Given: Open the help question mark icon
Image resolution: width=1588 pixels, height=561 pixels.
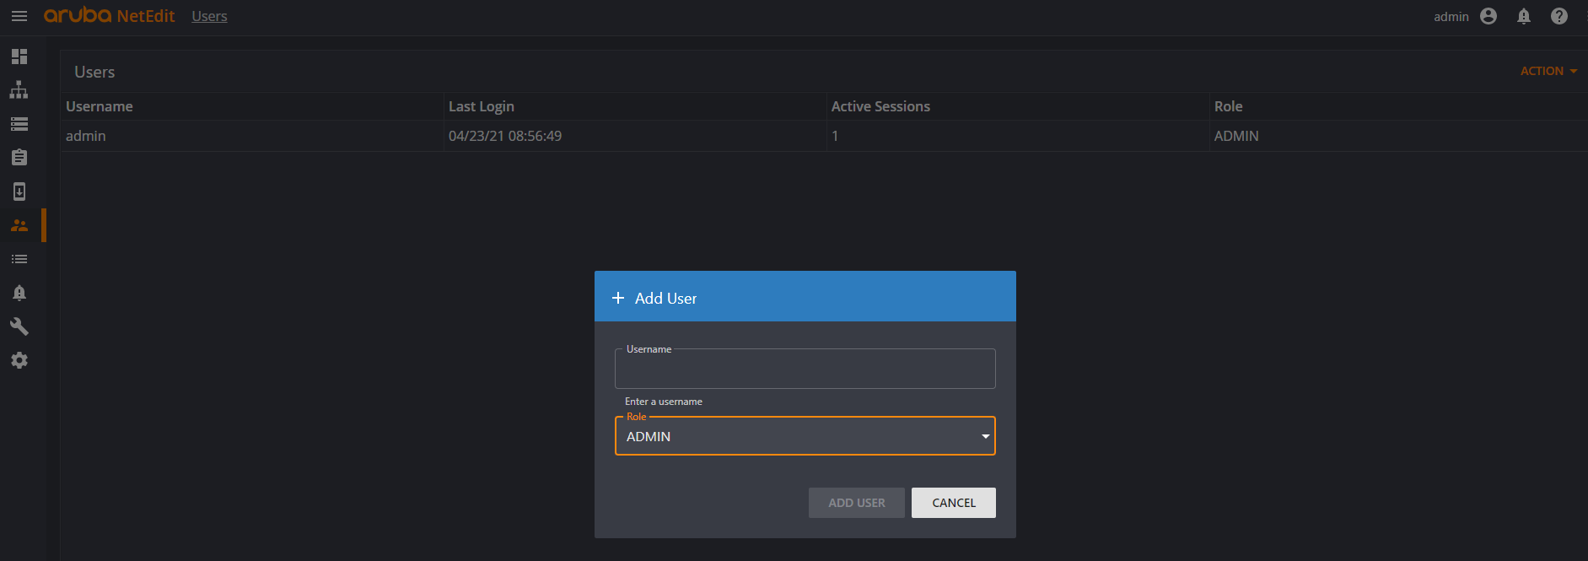Looking at the screenshot, I should pyautogui.click(x=1559, y=16).
